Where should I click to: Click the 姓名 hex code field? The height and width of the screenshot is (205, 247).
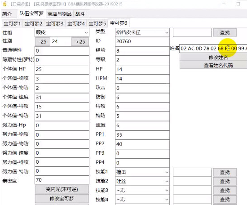click(x=213, y=49)
